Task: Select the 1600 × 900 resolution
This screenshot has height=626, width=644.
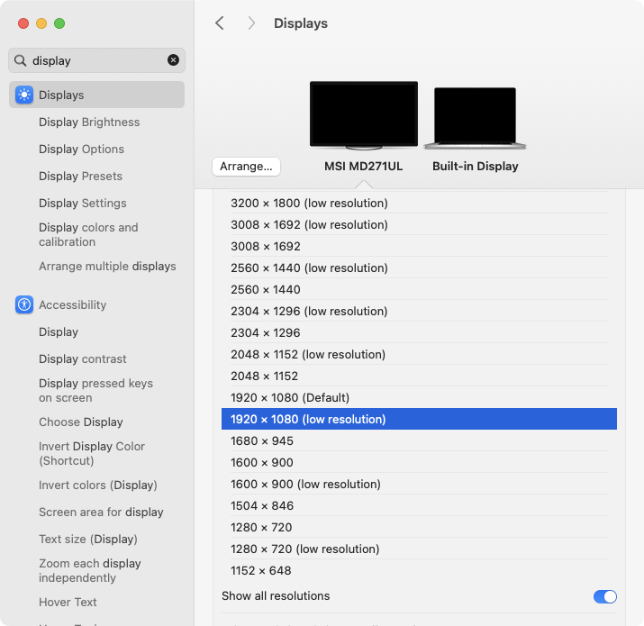Action: coord(419,462)
